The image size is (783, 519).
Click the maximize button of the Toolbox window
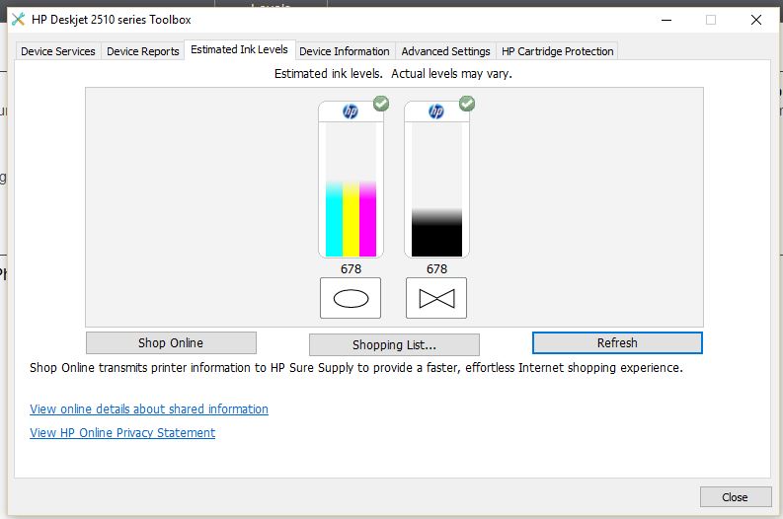coord(711,20)
